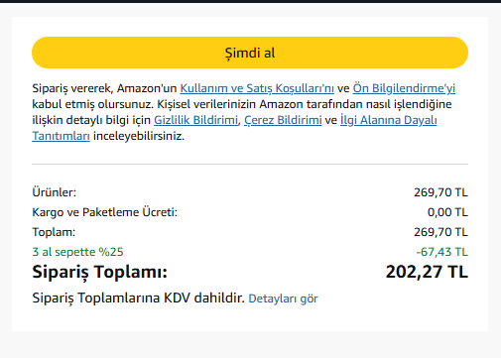Image resolution: width=501 pixels, height=358 pixels.
Task: Click the kabul etmiş olursunuz sentence text
Action: [x=93, y=104]
